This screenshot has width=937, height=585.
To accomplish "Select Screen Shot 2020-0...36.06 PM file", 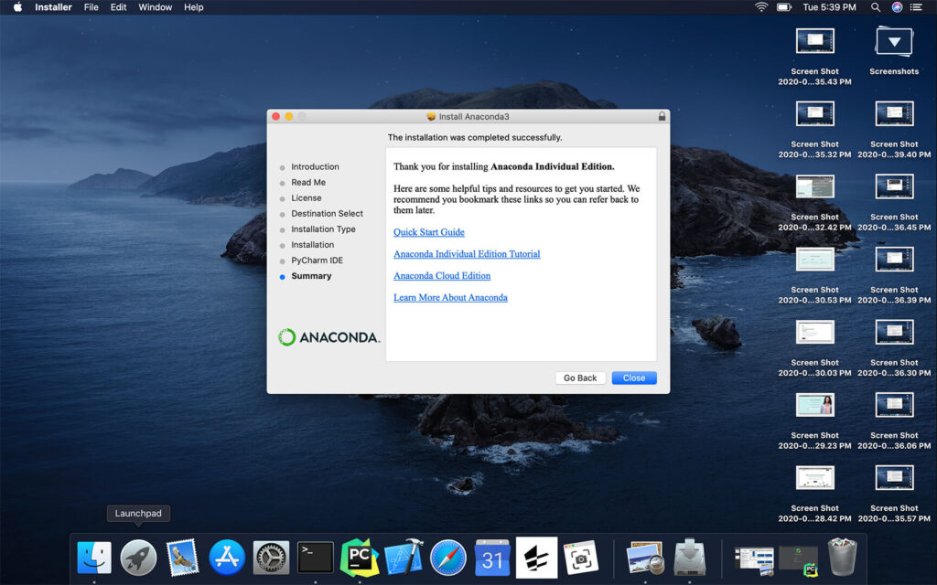I will (x=894, y=405).
